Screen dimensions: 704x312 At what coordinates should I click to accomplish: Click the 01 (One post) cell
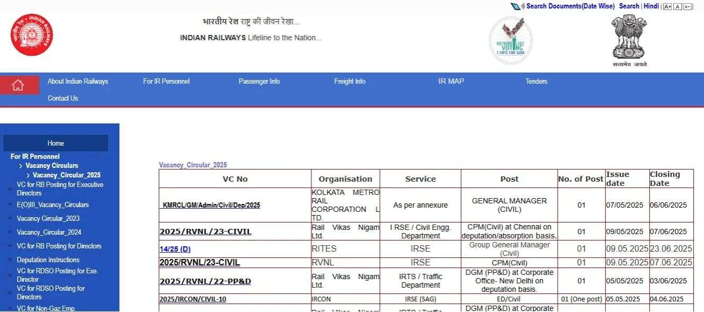pyautogui.click(x=581, y=299)
